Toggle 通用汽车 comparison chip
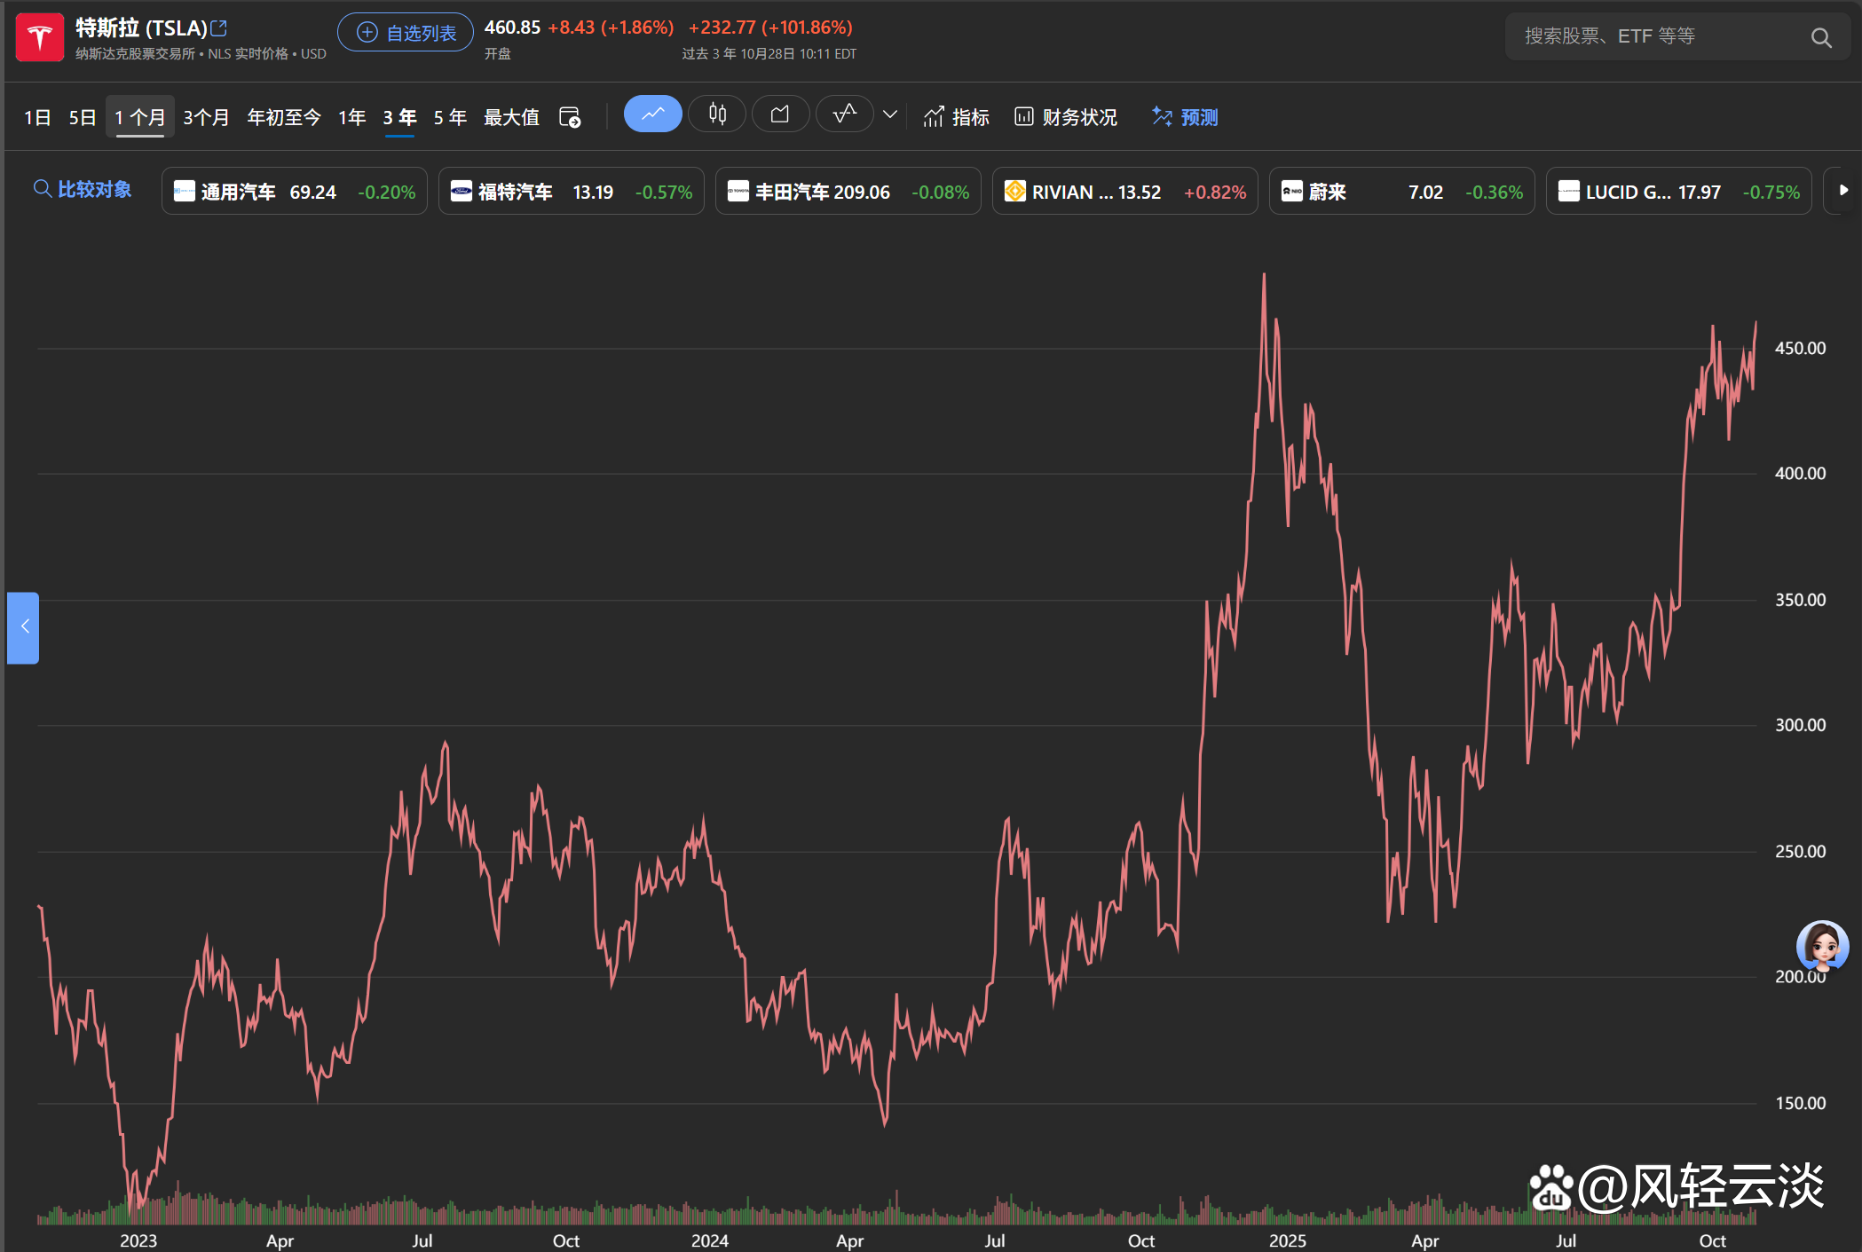Screen dimensions: 1862x1252 [294, 192]
